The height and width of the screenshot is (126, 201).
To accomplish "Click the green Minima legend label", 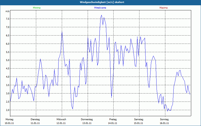I will coord(37,8).
